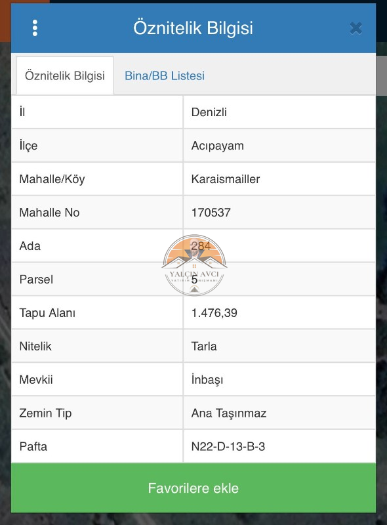Click the İl row label

click(x=22, y=112)
